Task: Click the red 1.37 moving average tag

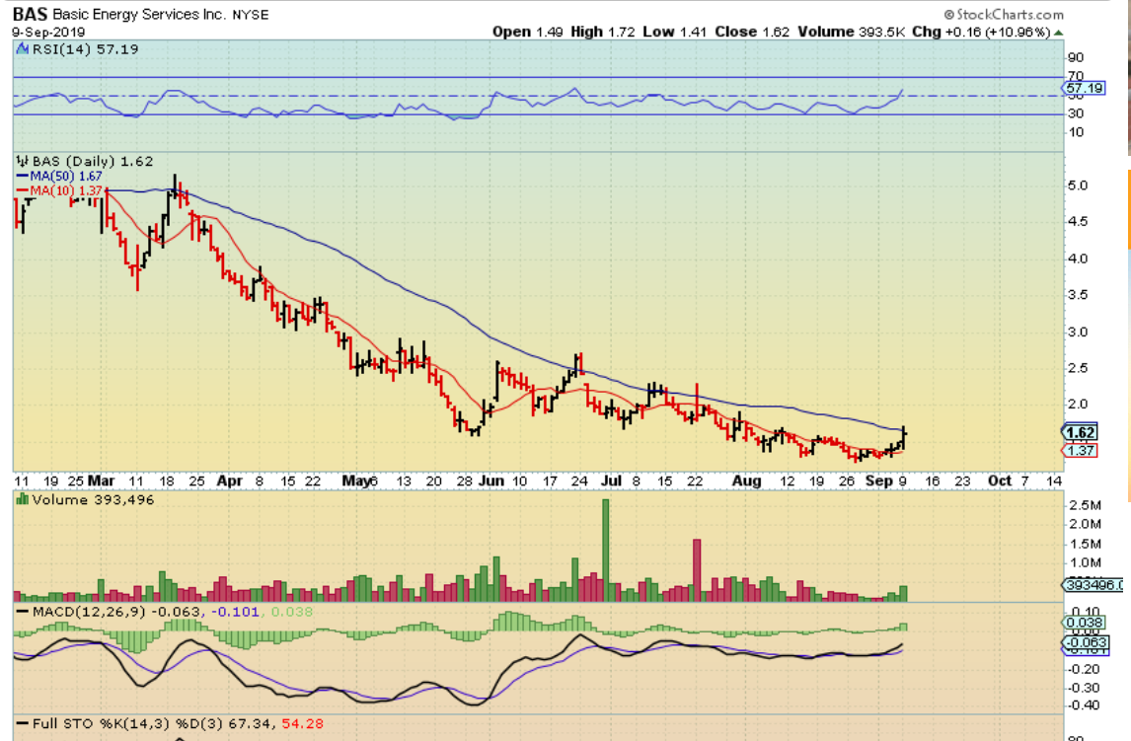Action: (1081, 451)
